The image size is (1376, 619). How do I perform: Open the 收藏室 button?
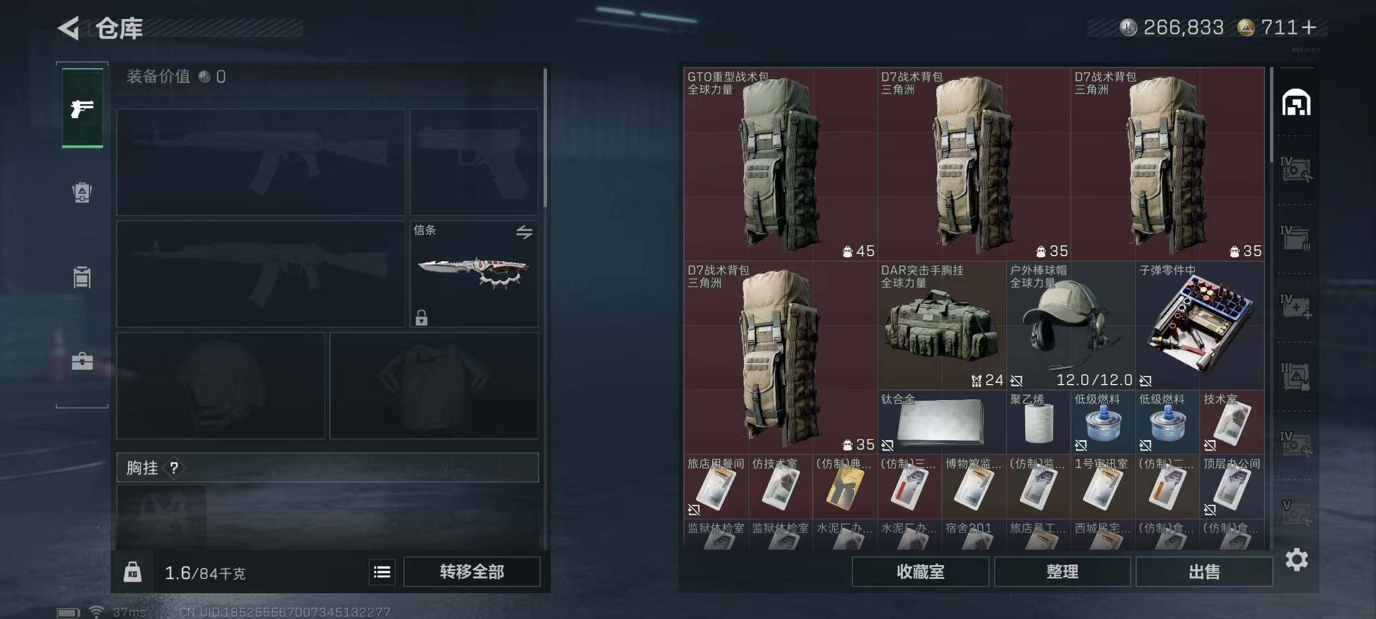click(920, 572)
